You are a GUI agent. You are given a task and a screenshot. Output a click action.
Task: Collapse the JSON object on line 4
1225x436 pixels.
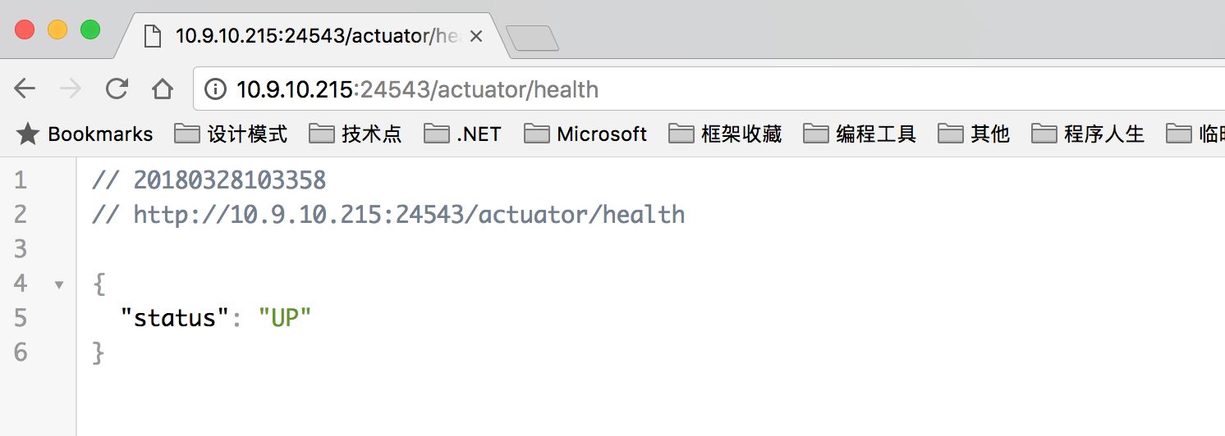click(x=59, y=284)
